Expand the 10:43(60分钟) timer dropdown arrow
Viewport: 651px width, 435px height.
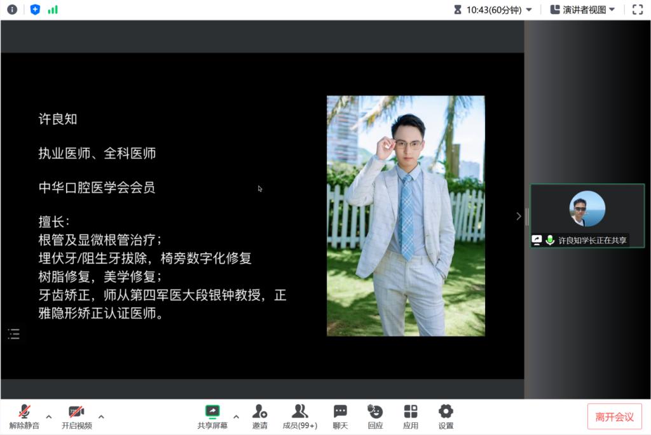pyautogui.click(x=529, y=10)
